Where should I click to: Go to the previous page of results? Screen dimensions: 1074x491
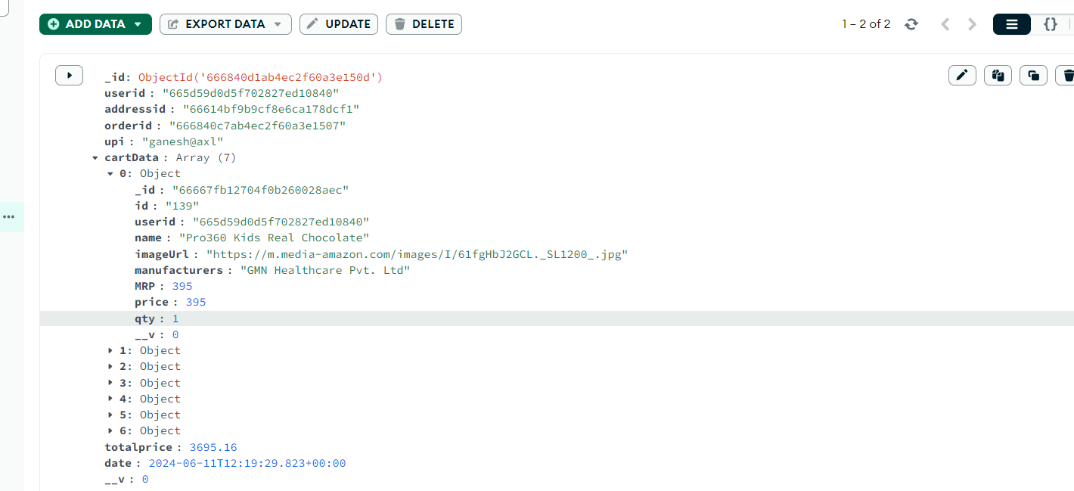(945, 24)
